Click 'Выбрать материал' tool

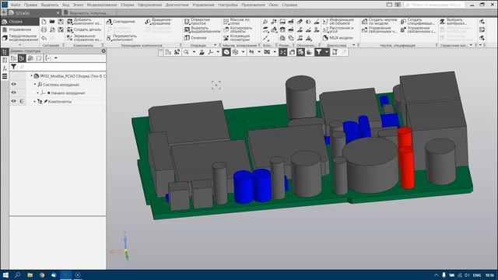[x=453, y=22]
